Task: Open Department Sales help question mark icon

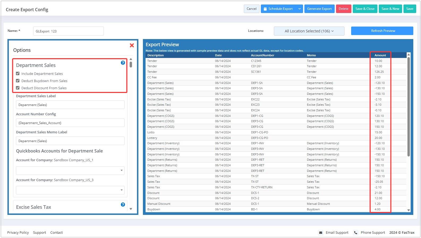Action: tap(123, 63)
